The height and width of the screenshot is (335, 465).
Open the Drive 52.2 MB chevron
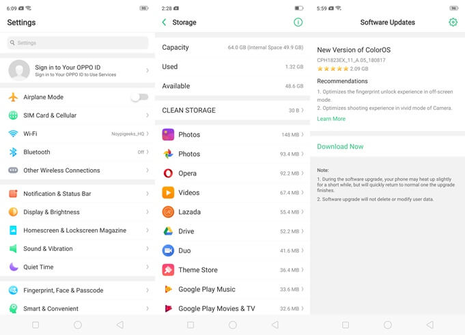pyautogui.click(x=302, y=231)
